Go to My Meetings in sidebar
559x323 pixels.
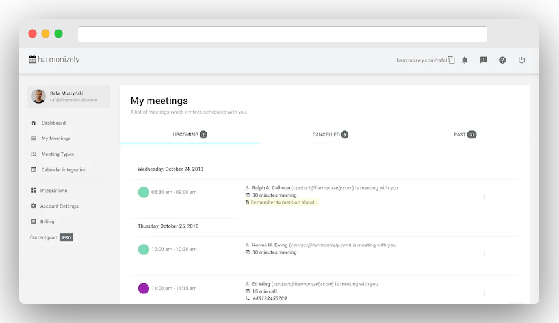click(x=56, y=138)
